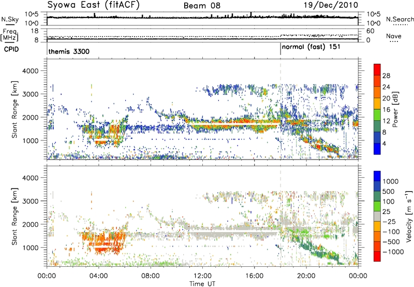The image size is (414, 287).
Task: Click the '20:00' time tick label
Action: click(x=306, y=276)
